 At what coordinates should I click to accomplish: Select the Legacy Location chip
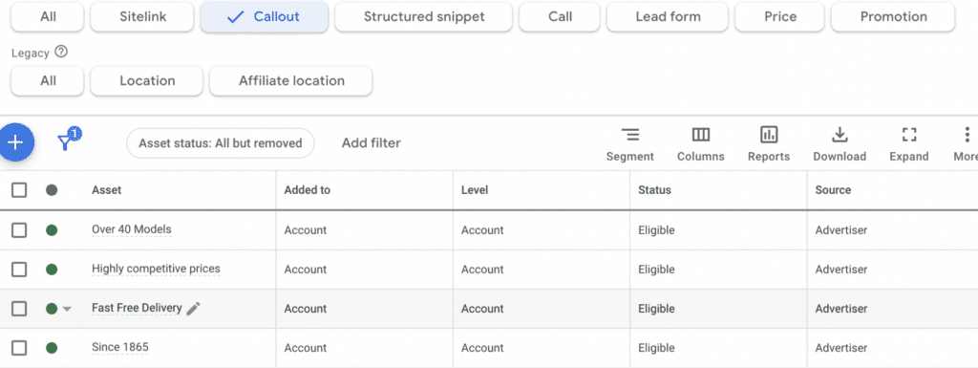(x=146, y=81)
